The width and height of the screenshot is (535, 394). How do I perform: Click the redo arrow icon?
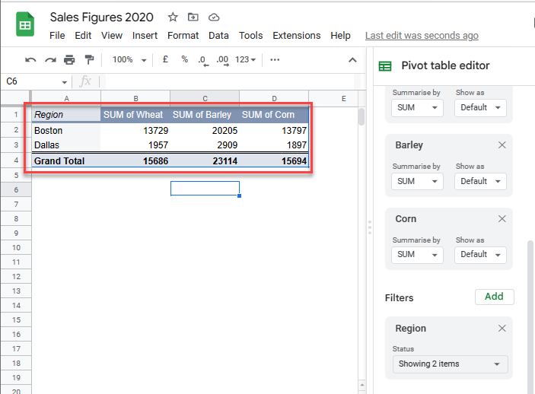50,59
